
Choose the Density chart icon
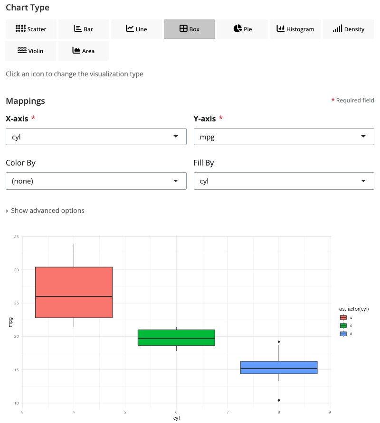(x=349, y=29)
